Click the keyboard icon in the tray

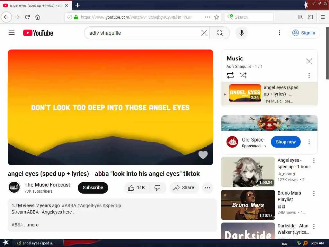click(285, 243)
